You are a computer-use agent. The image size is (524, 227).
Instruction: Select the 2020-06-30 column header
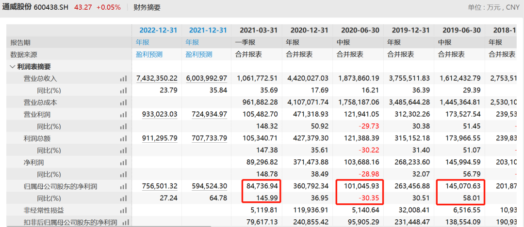pos(360,30)
